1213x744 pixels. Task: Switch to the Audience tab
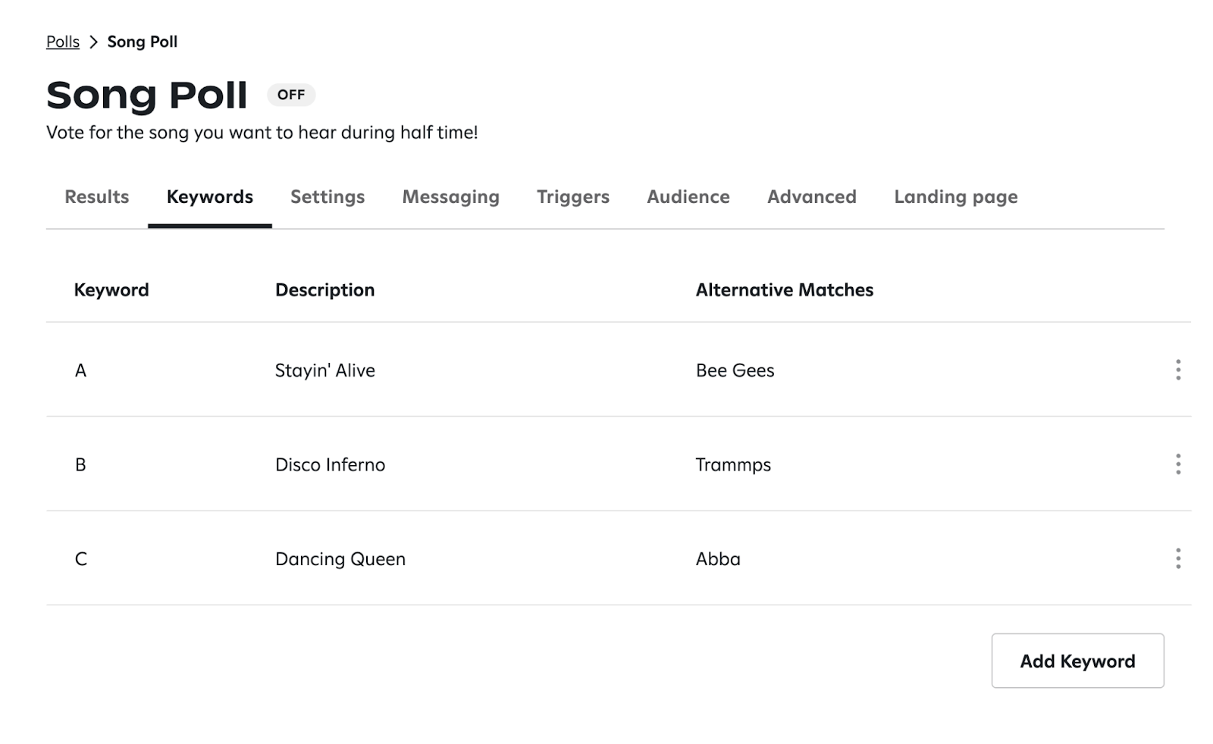688,197
